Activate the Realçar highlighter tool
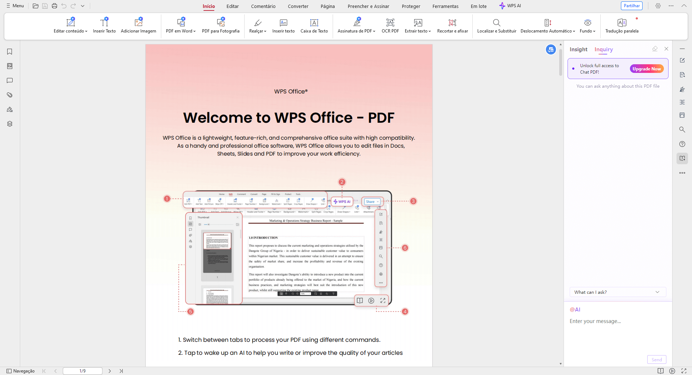The image size is (692, 375). pos(258,25)
